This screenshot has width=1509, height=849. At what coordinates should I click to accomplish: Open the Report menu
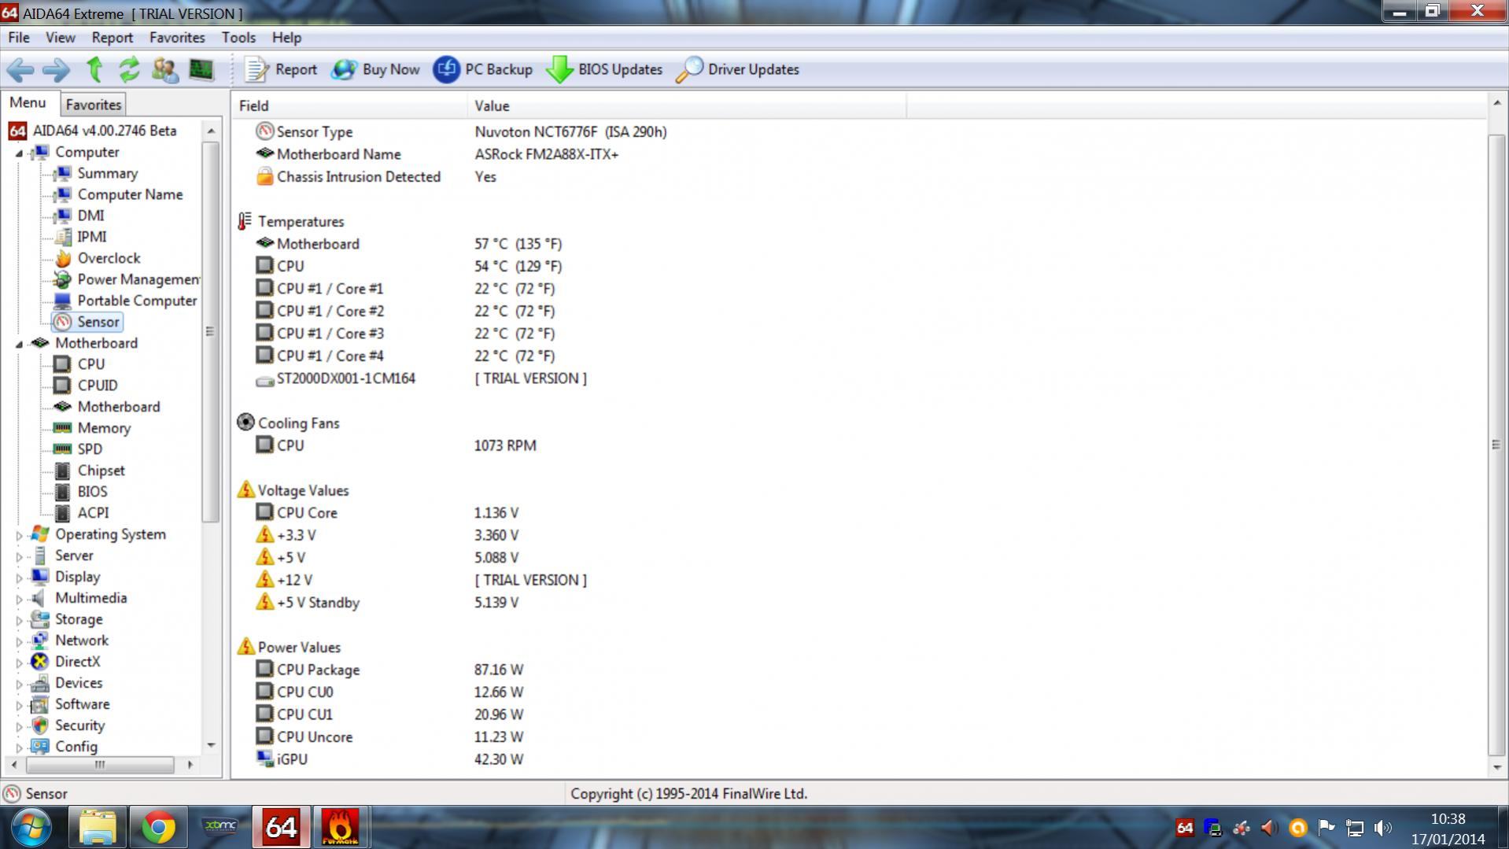(x=112, y=38)
